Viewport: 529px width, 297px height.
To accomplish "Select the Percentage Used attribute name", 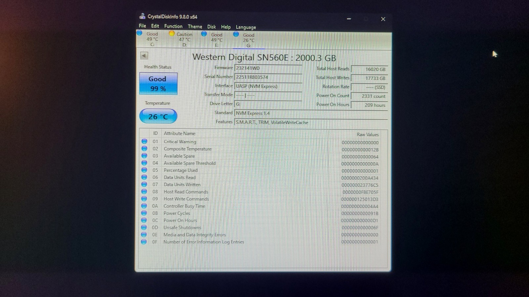I will tap(181, 170).
